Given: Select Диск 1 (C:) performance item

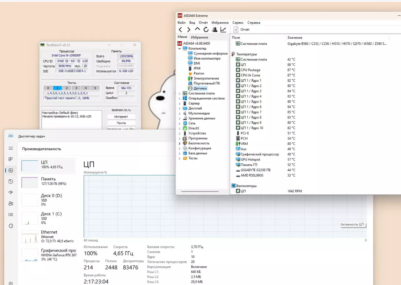Looking at the screenshot, I should coord(47,218).
